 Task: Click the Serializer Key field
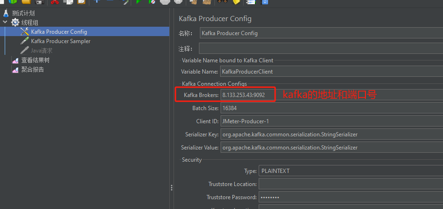point(332,134)
